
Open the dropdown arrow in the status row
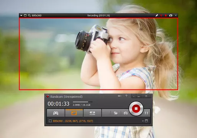[143, 121]
